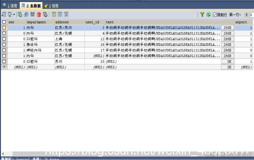
Task: Sort by the address column header
Action: tap(69, 22)
